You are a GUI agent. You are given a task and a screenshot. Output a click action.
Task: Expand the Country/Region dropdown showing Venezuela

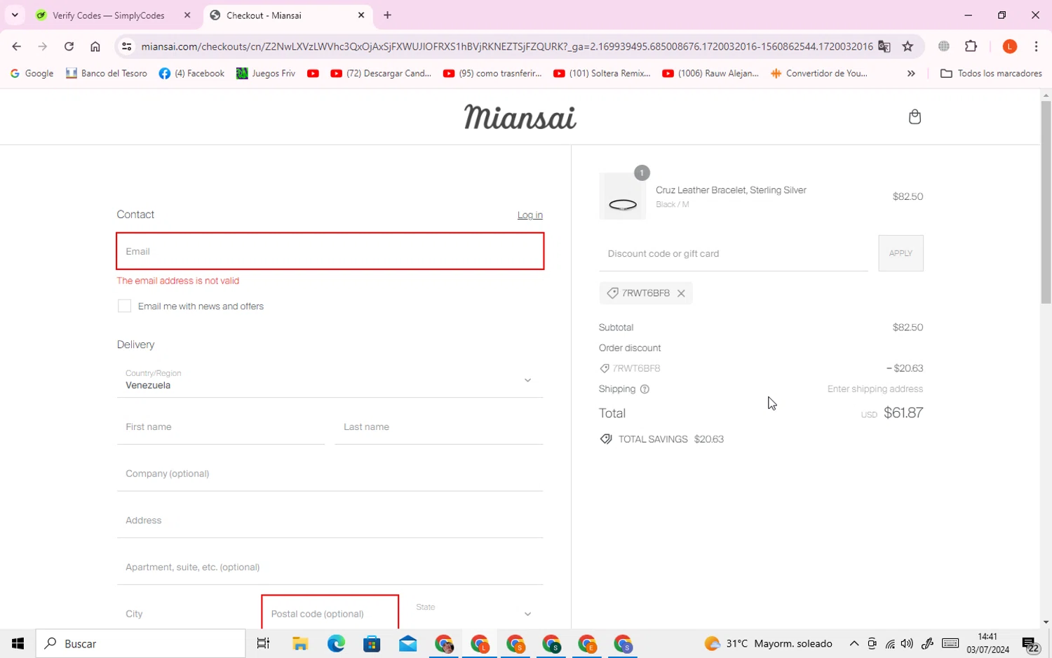[x=330, y=380]
